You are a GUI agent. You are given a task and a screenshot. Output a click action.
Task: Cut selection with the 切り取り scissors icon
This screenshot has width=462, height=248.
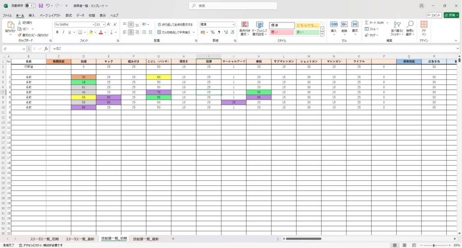click(19, 23)
